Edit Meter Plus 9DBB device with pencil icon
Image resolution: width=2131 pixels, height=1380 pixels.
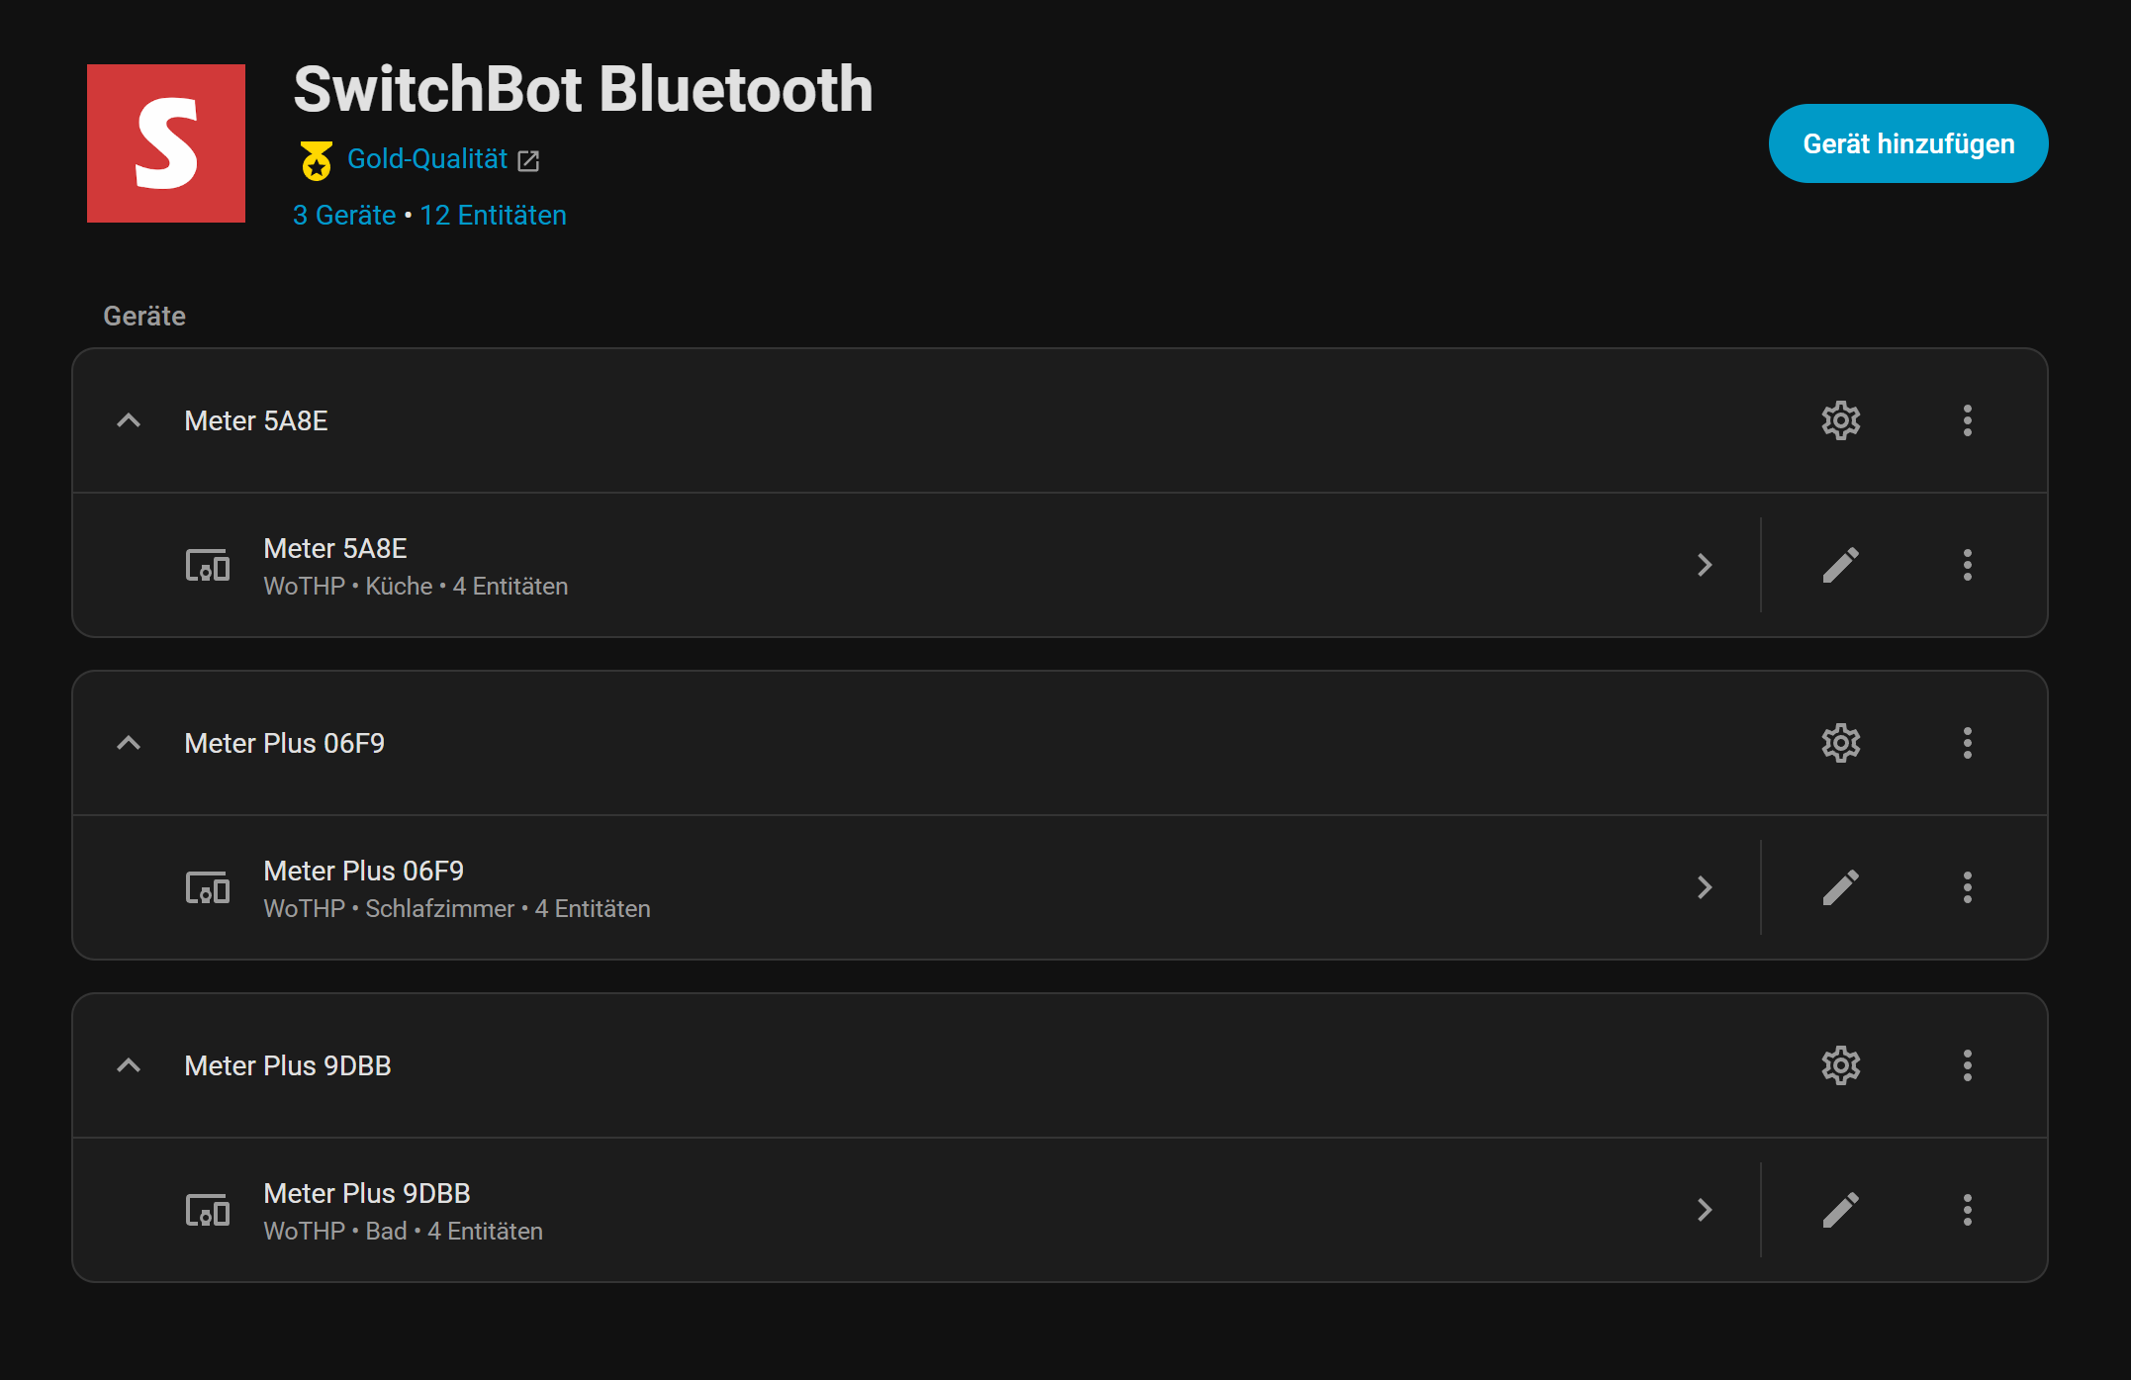point(1840,1210)
